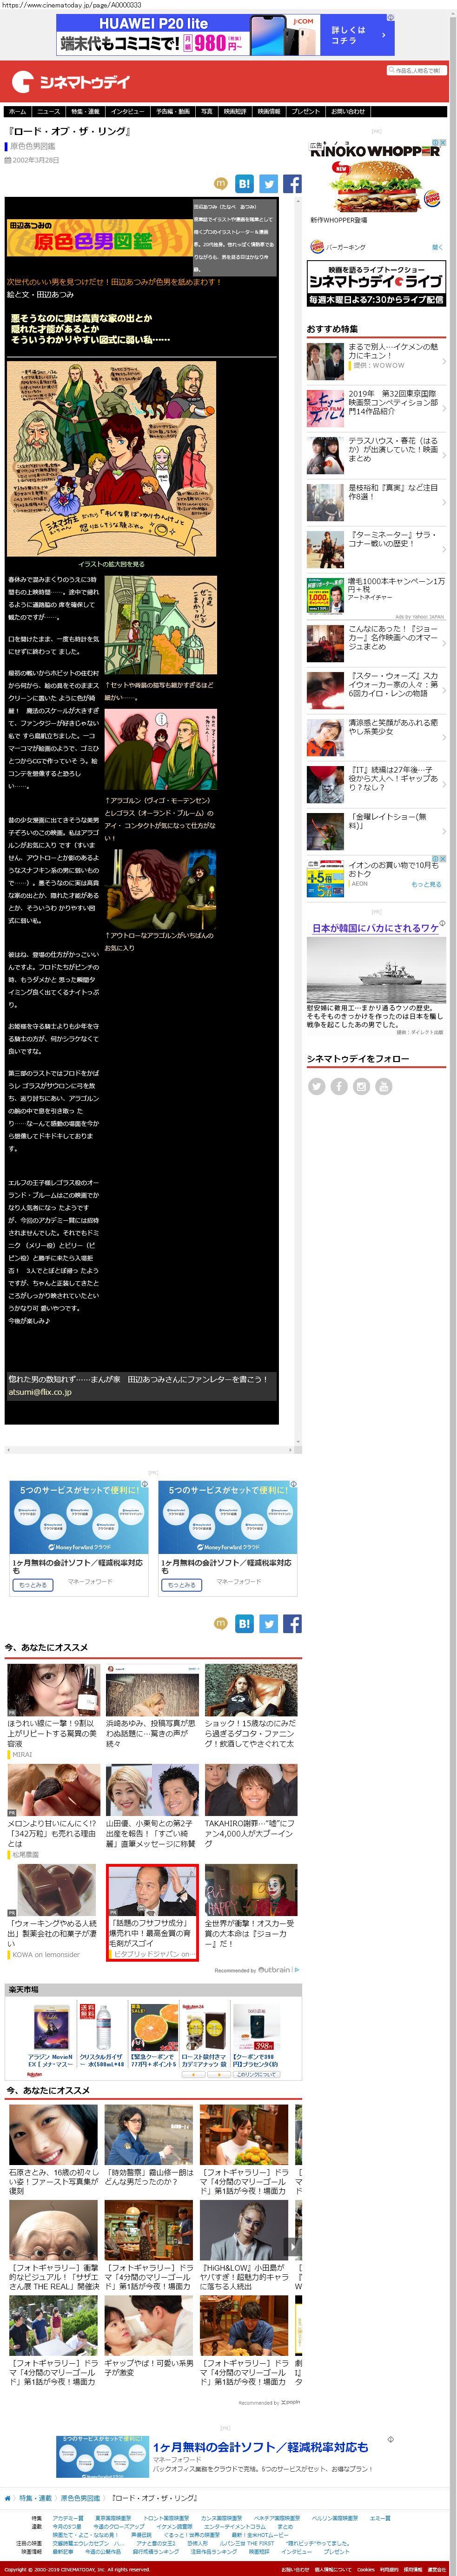
Task: Follow シネマトゥデイ on Twitter round icon
Action: [317, 1086]
